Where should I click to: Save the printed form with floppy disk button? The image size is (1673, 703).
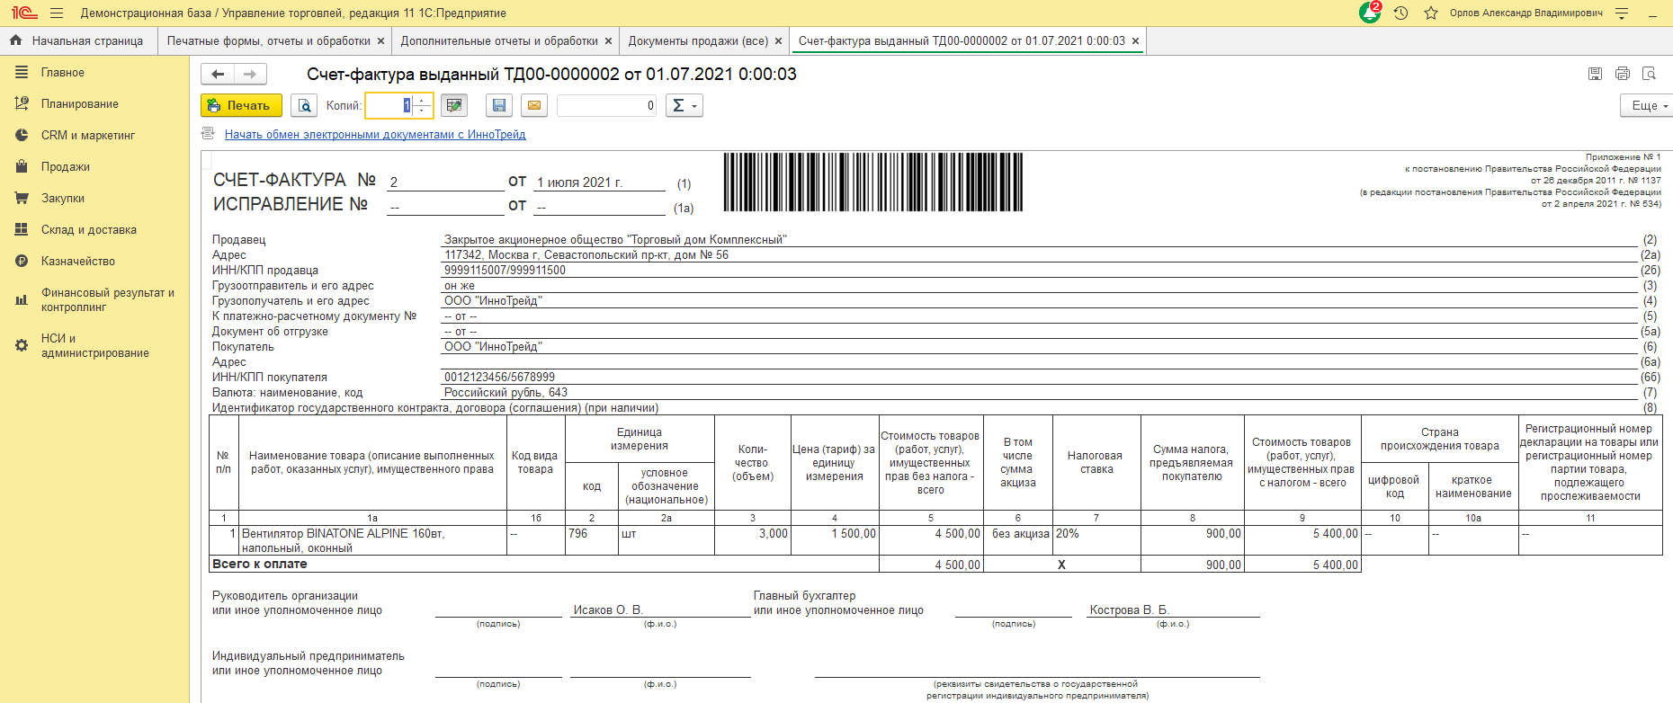[499, 105]
